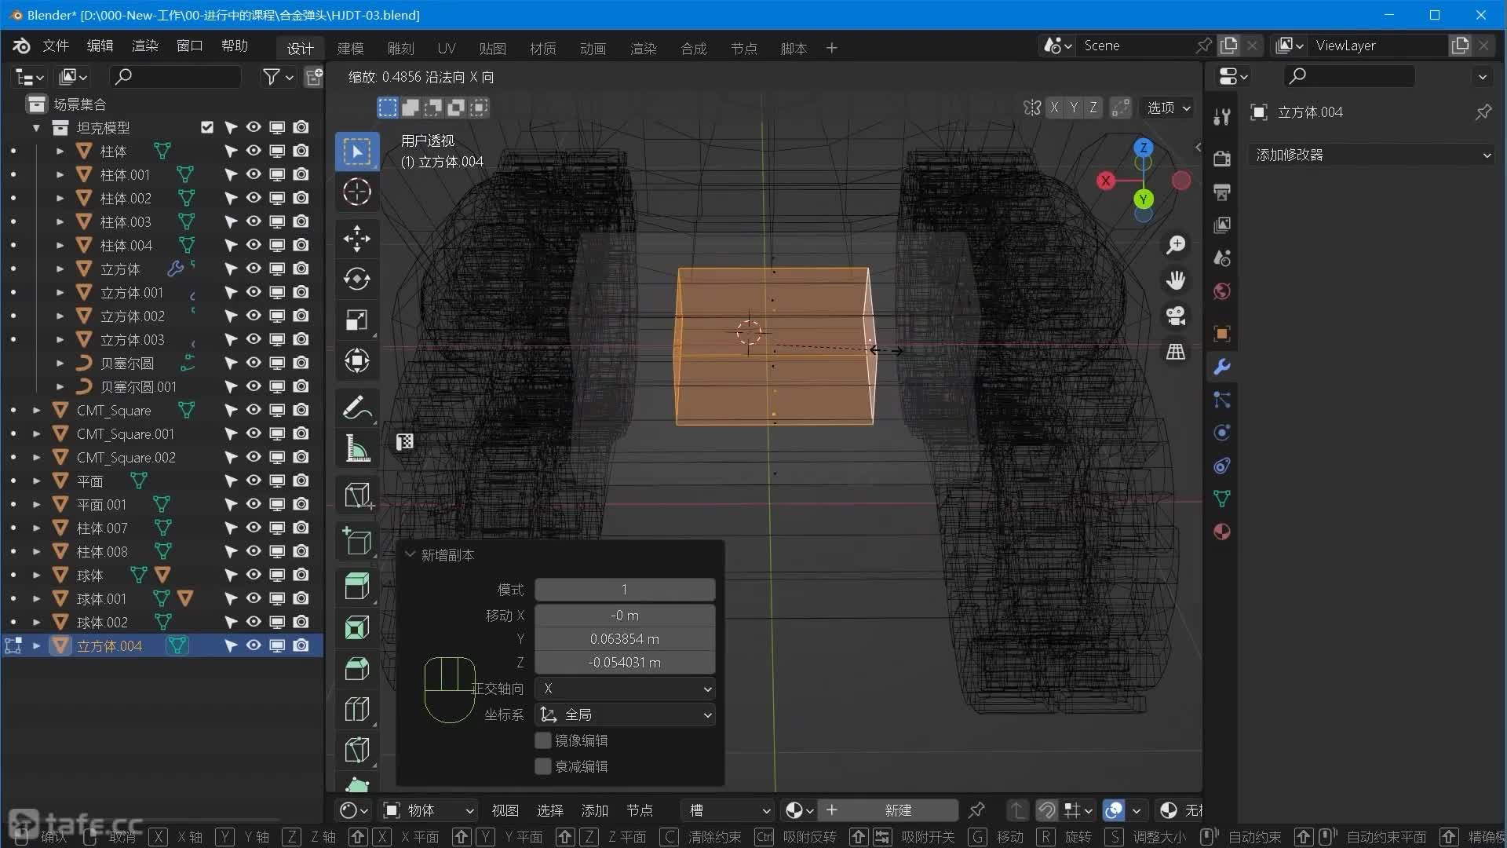The width and height of the screenshot is (1507, 848).
Task: Enable the 镜像编辑 checkbox
Action: coord(542,740)
